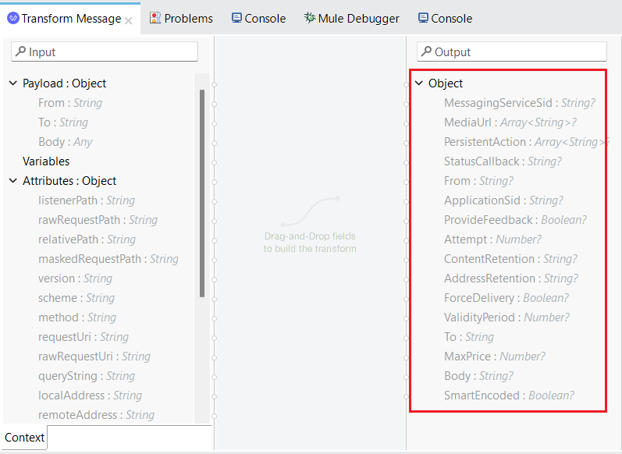
Task: Click the Output search magnifier icon
Action: 426,51
